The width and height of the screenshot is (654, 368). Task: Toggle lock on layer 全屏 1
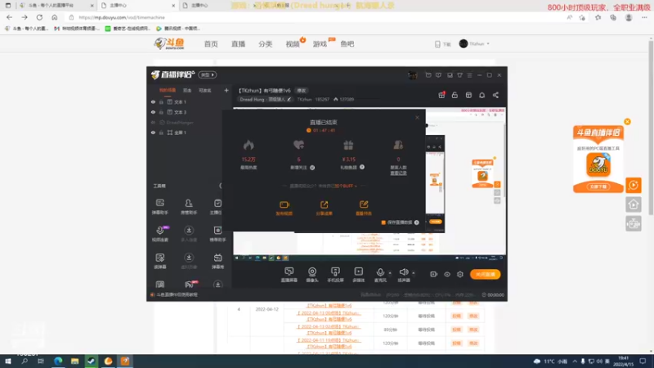point(161,132)
